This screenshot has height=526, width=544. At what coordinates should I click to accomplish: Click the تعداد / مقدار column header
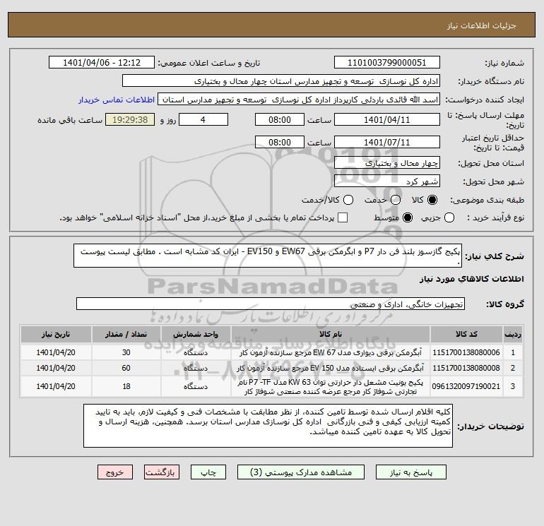[126, 334]
